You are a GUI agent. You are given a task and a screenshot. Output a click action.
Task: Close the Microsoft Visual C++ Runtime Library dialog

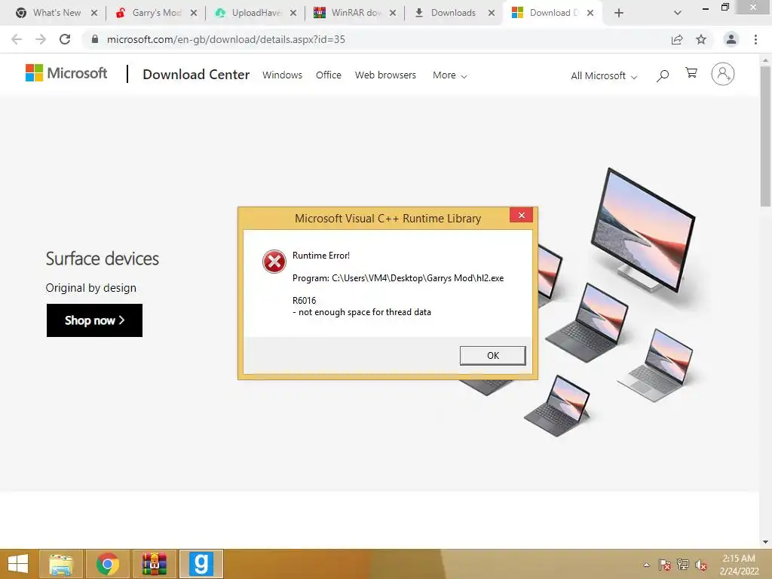[x=522, y=215]
